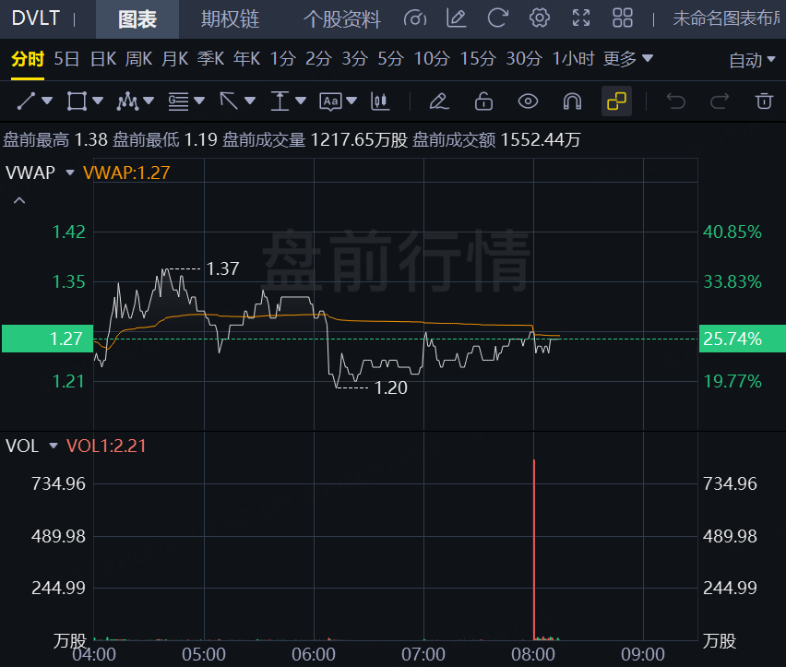Select 5日 timeframe
The height and width of the screenshot is (667, 786).
pyautogui.click(x=66, y=59)
